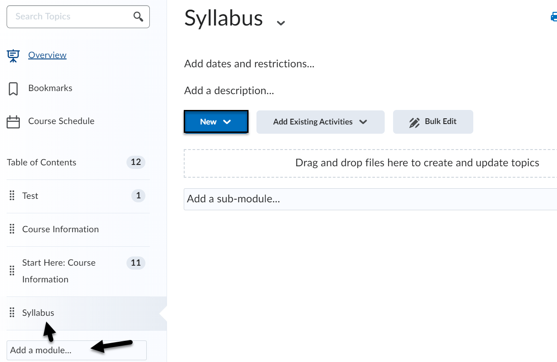Select the Table of Contents item
This screenshot has height=362, width=557.
coord(41,162)
